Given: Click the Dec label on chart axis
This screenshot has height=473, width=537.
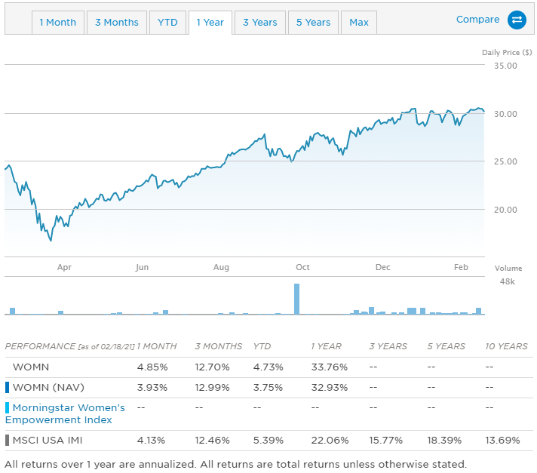Looking at the screenshot, I should click(382, 267).
